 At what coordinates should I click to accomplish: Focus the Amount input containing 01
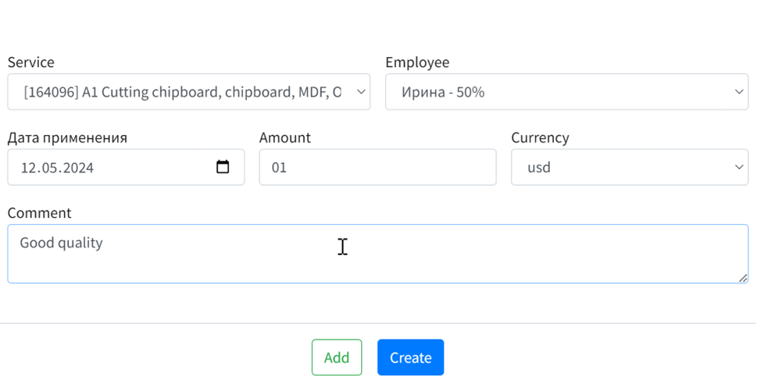[x=377, y=167]
